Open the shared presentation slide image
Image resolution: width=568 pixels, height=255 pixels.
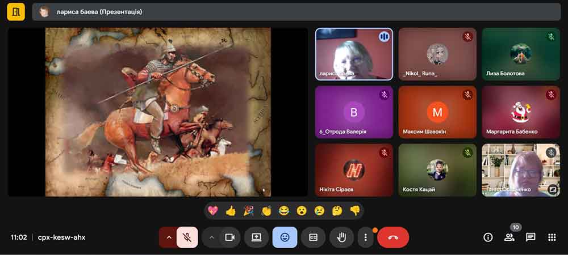158,112
